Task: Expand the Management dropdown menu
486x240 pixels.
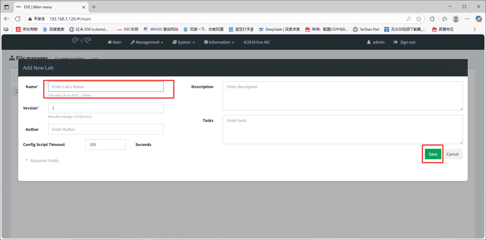Action: (147, 42)
